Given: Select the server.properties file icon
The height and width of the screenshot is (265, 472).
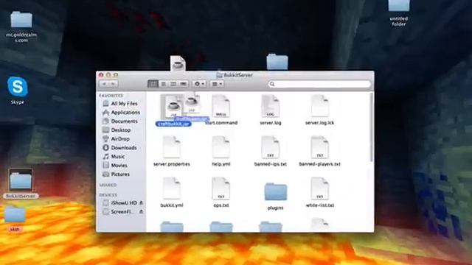Looking at the screenshot, I should click(x=172, y=147).
